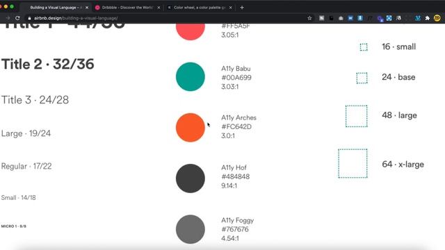Click the forward navigation arrow
The image size is (445, 250).
(x=8, y=18)
